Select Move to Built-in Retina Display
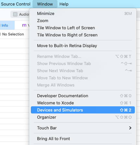 pos(83,46)
